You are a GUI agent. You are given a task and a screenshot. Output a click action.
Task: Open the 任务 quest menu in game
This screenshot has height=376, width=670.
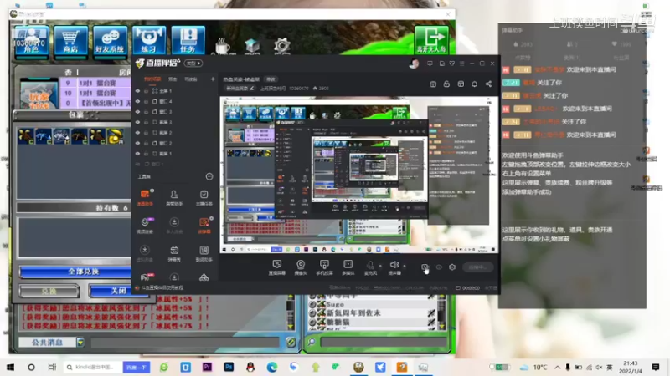click(x=188, y=41)
